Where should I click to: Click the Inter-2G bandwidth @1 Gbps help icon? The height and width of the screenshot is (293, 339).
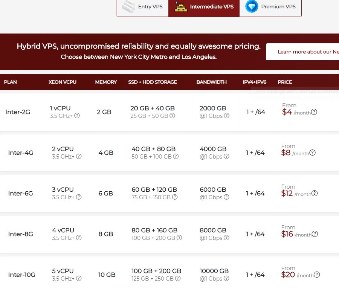226,116
